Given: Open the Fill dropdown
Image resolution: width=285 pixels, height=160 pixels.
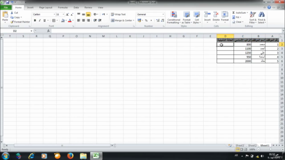Looking at the screenshot, I should tap(236, 17).
